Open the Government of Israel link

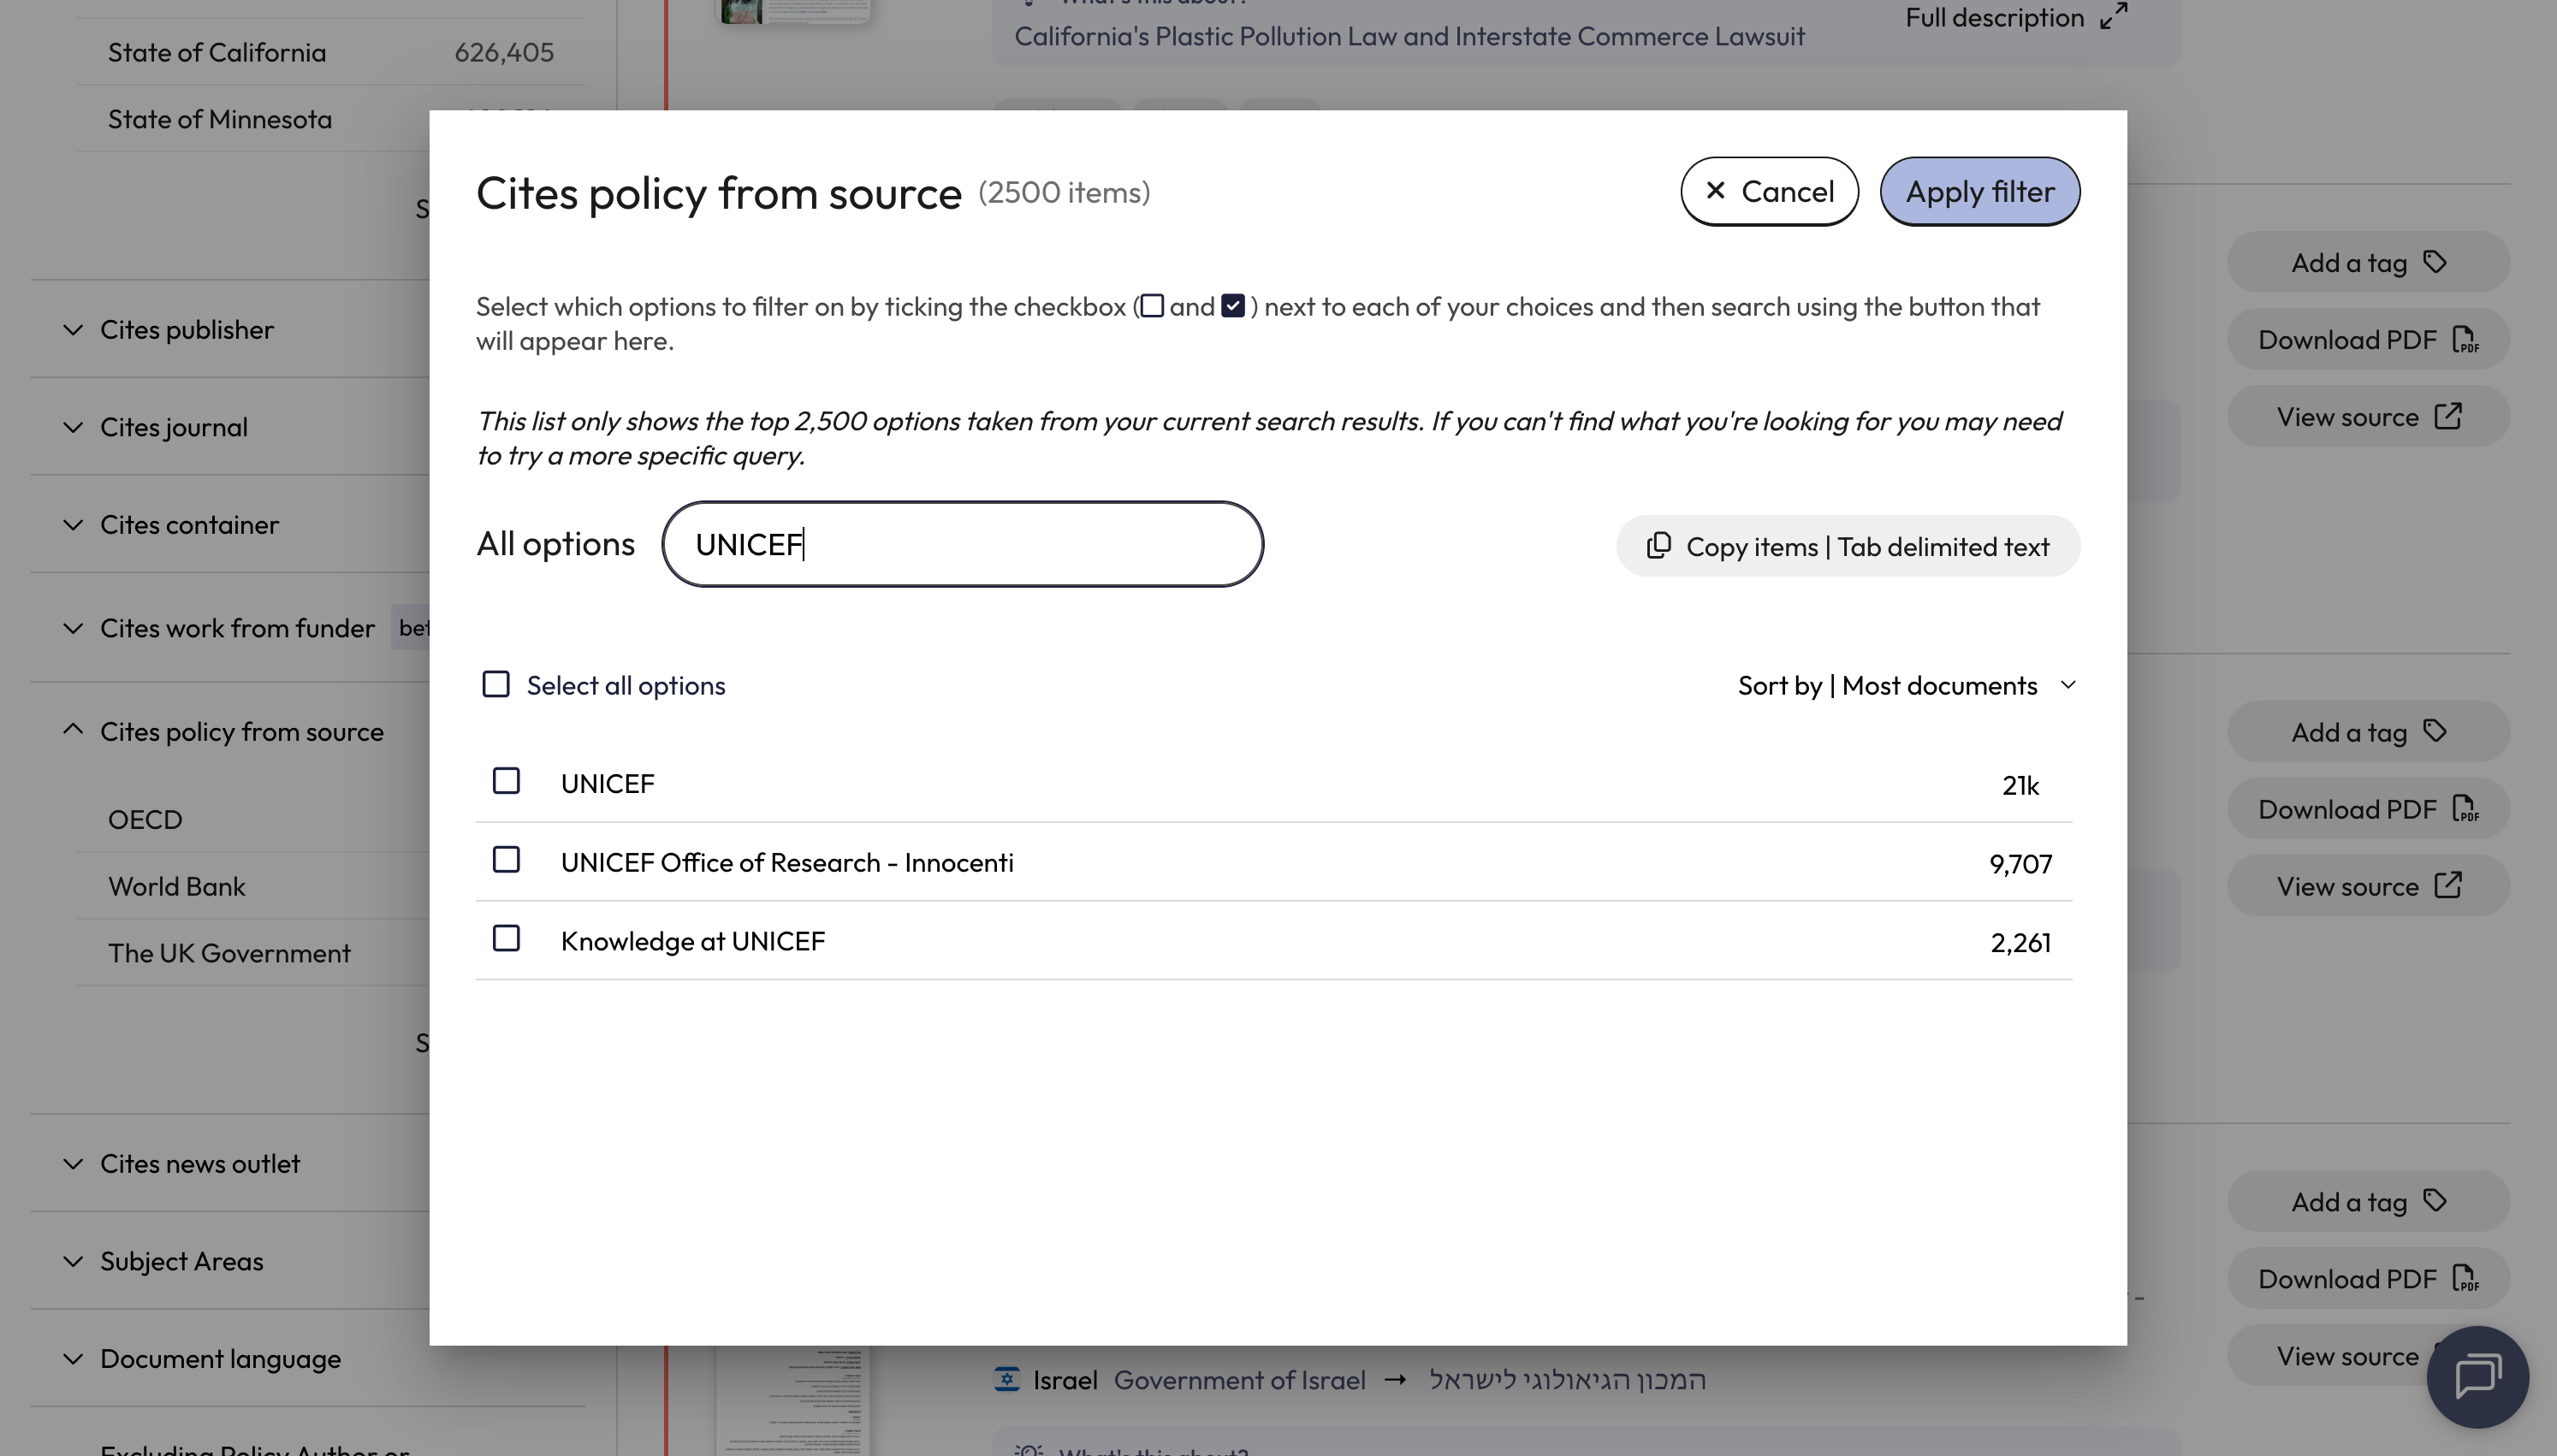pos(1239,1380)
